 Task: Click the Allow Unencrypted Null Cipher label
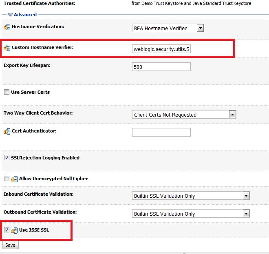[53, 179]
